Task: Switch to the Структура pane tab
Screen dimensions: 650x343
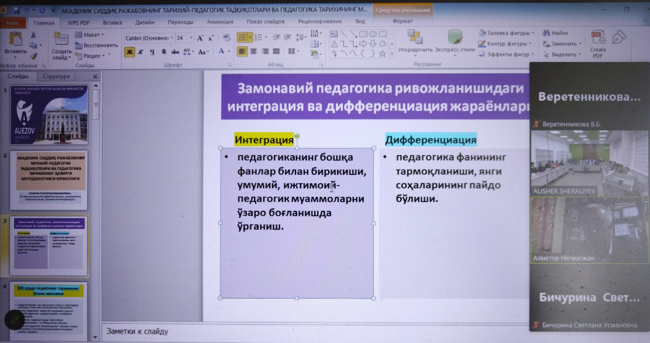Action: click(56, 76)
